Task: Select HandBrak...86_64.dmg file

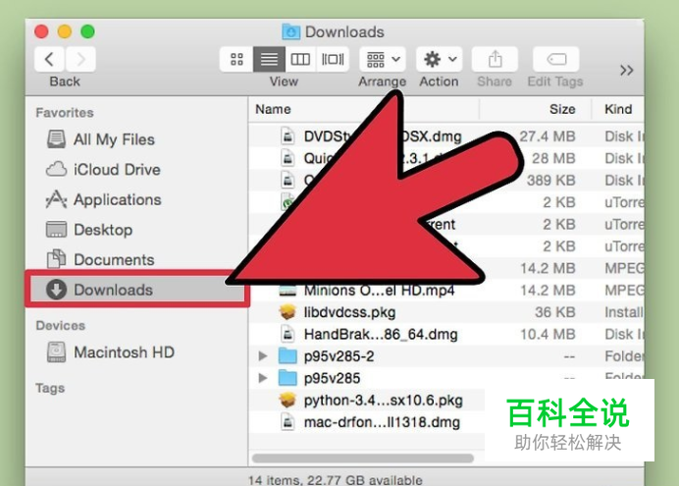Action: 381,335
